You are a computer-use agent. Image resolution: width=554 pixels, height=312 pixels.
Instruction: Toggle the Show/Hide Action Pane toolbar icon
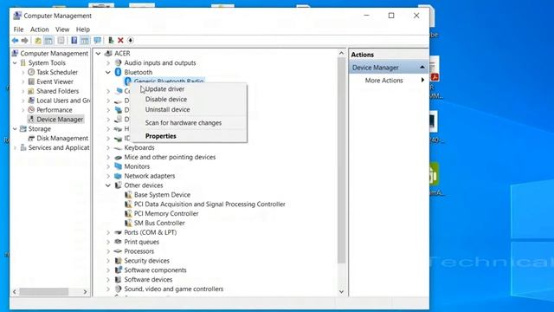pyautogui.click(x=85, y=41)
